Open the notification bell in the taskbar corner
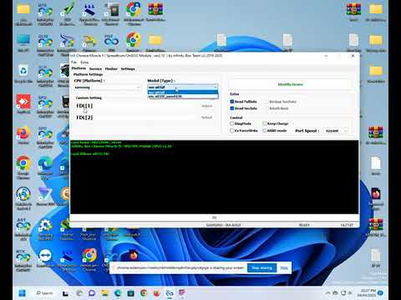 380,293
